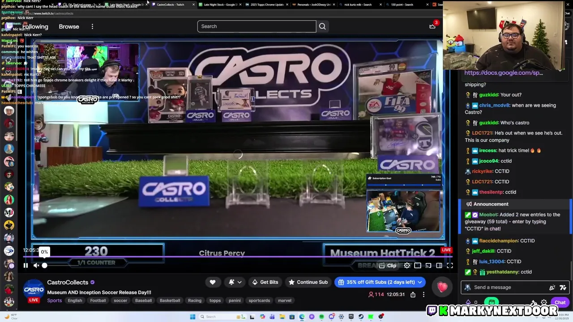Select the Baseball tag

click(143, 301)
